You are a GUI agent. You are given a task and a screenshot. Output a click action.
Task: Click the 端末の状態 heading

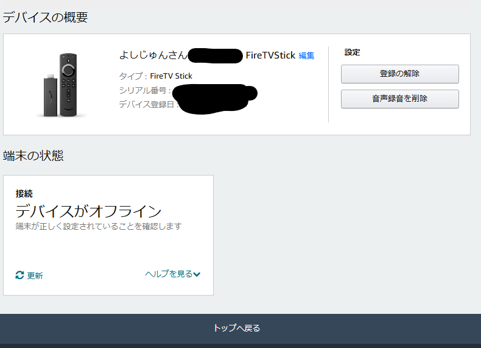click(x=33, y=155)
